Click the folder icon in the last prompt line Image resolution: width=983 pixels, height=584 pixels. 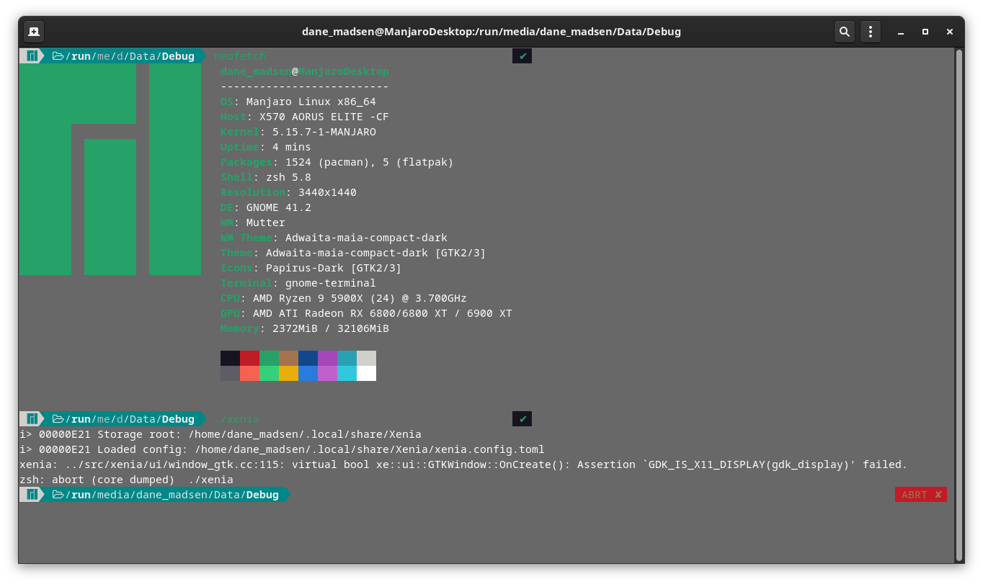[59, 494]
